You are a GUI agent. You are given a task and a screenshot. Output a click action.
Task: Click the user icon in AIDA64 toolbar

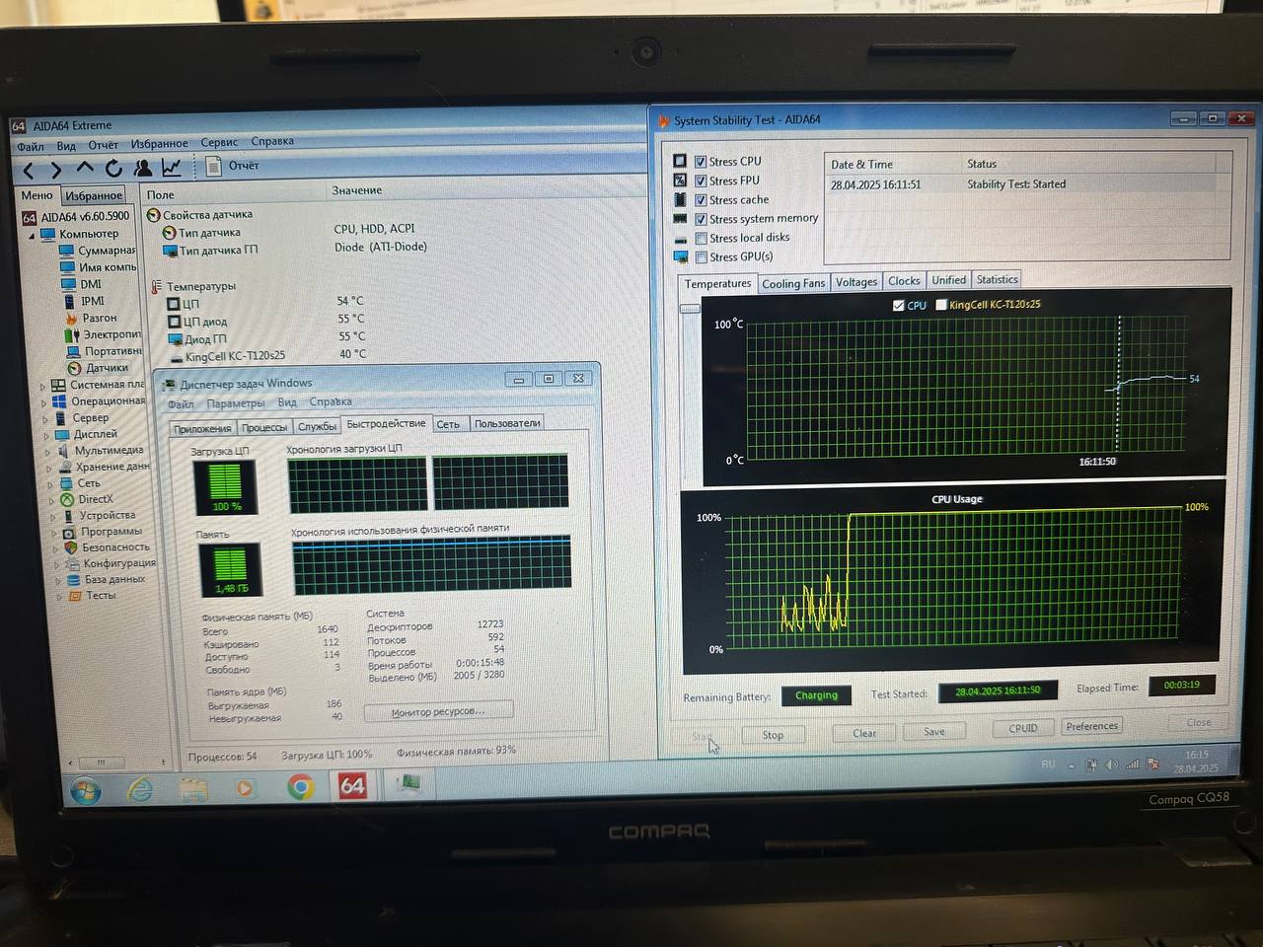(x=143, y=168)
